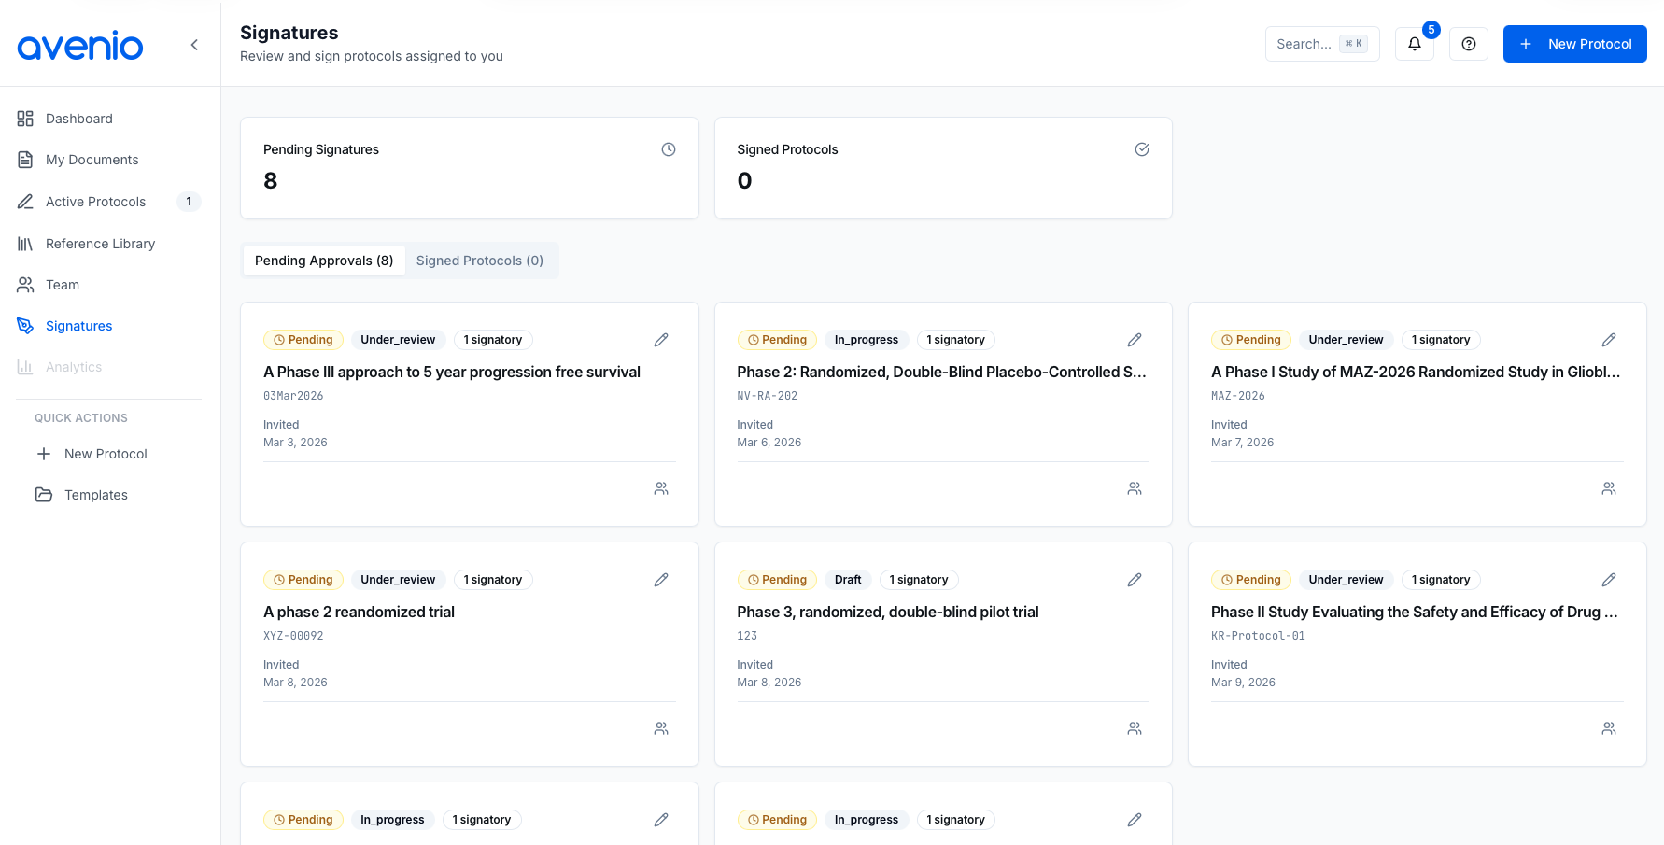The height and width of the screenshot is (845, 1664).
Task: Open Active Protocols in the sidebar
Action: 110,202
